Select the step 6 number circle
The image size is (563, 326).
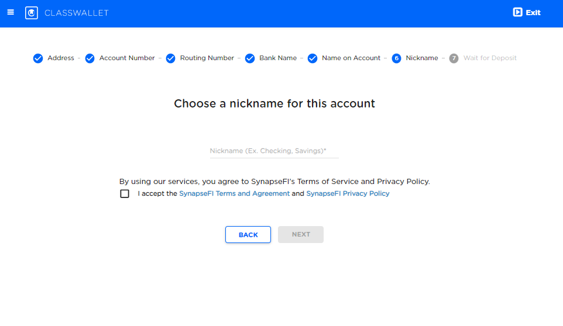396,58
